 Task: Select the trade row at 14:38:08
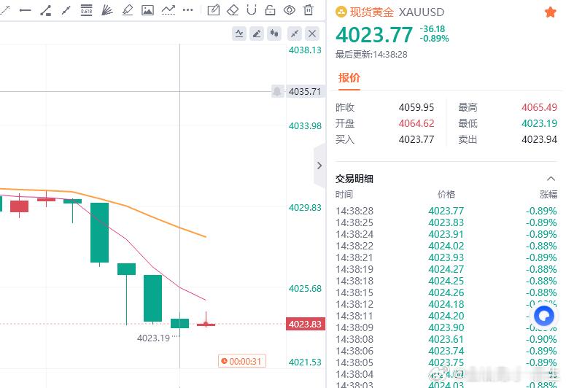click(x=446, y=339)
